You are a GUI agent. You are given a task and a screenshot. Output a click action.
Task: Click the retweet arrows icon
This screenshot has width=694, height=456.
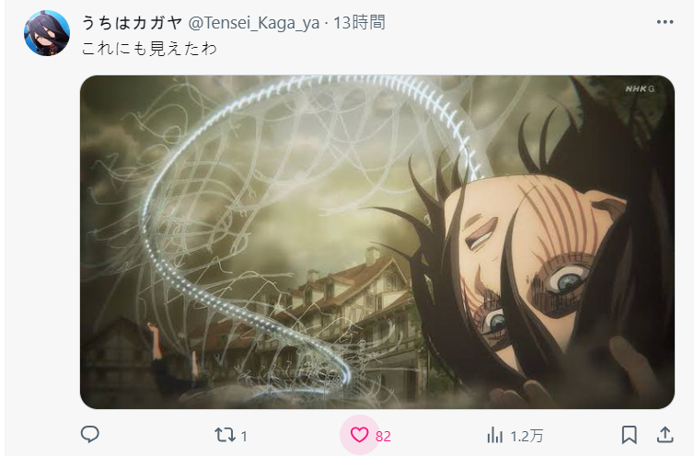225,435
